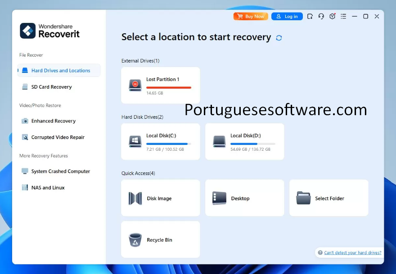Click the Local Disk(C:) usage bar
396x274 pixels.
168,144
